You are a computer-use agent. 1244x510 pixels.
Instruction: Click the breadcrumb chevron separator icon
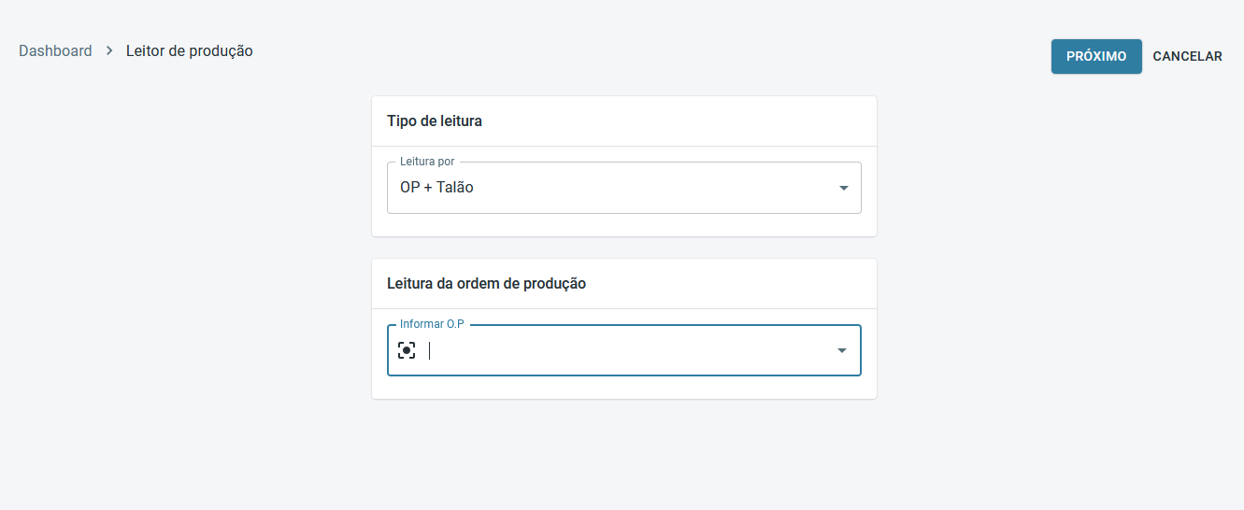click(x=109, y=51)
